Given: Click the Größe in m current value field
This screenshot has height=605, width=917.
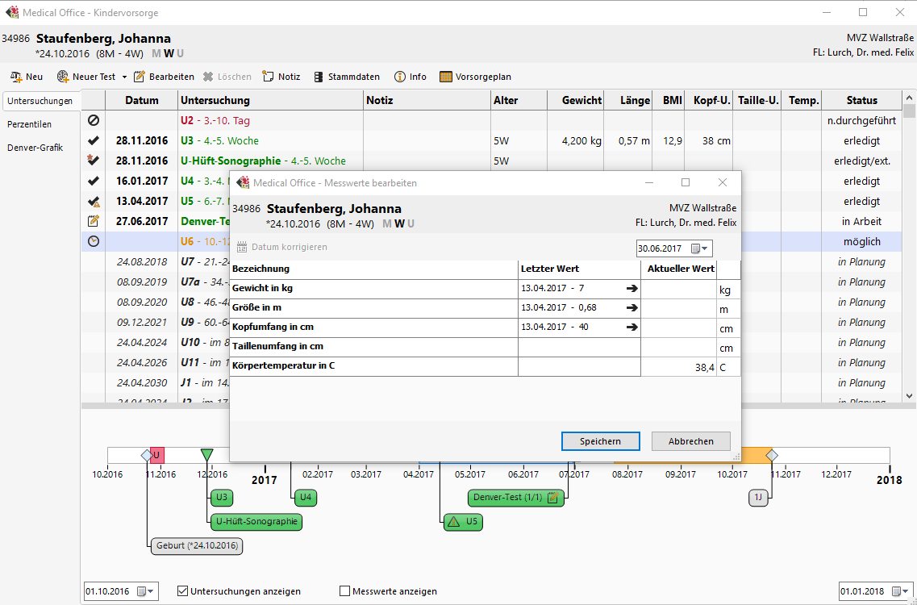Looking at the screenshot, I should click(x=678, y=308).
